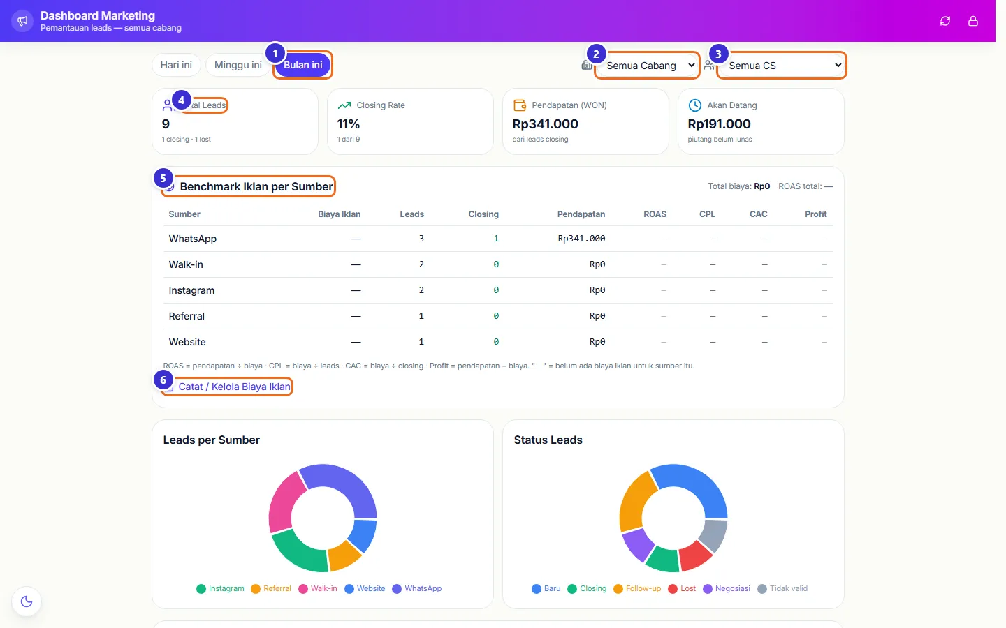Click the Rp191.000 Akan Datang value

pyautogui.click(x=719, y=124)
